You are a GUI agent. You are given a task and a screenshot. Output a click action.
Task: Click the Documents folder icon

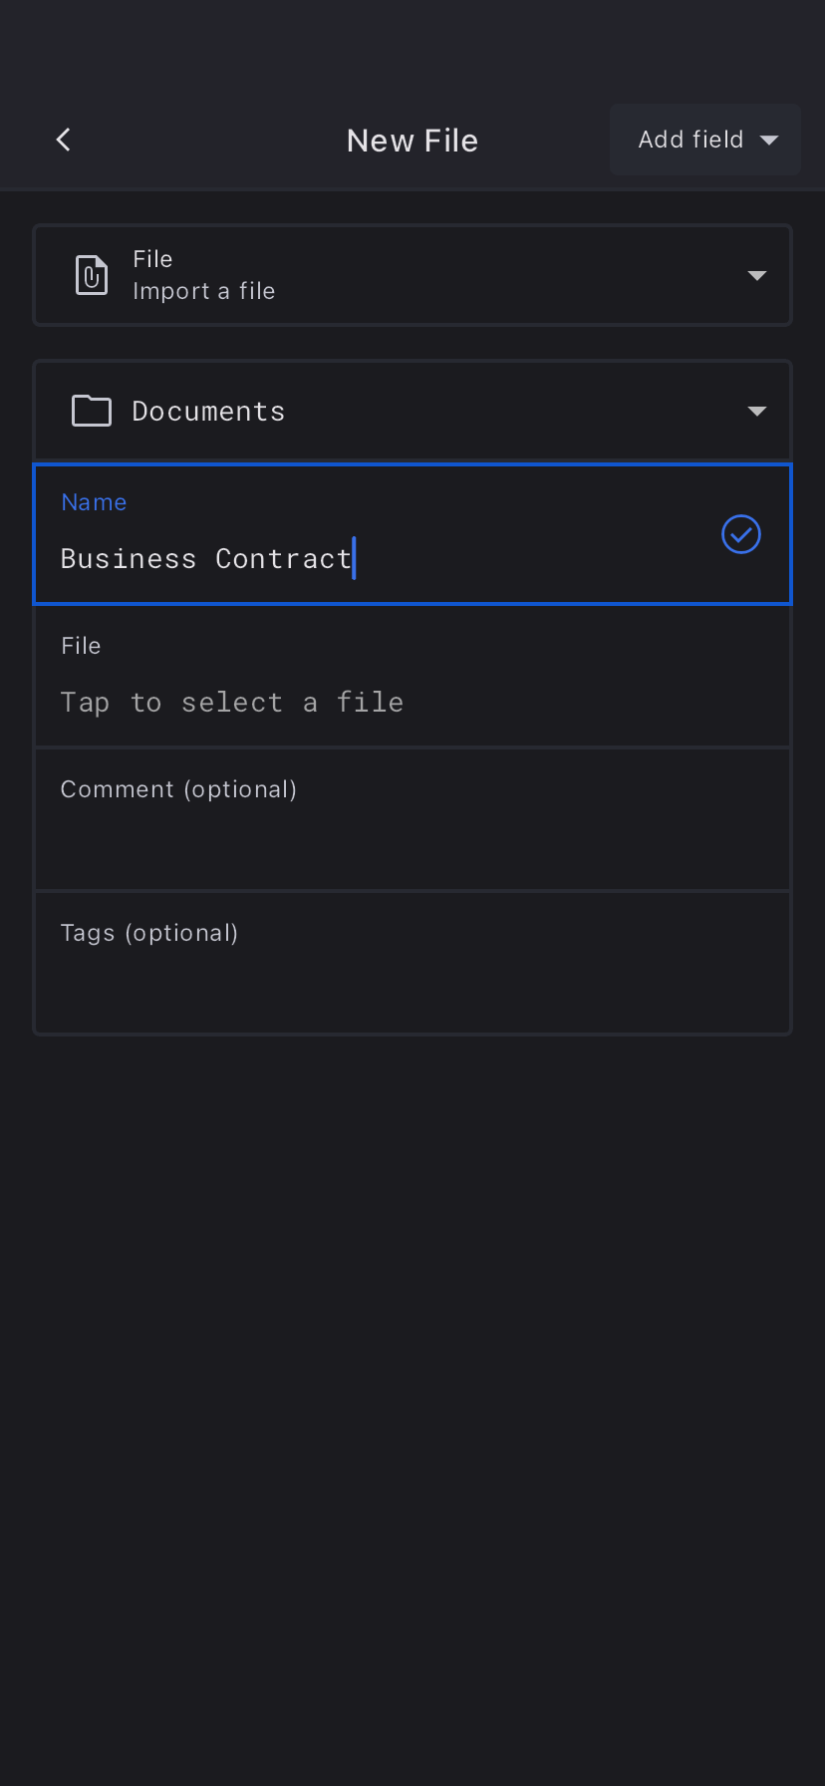(x=92, y=411)
